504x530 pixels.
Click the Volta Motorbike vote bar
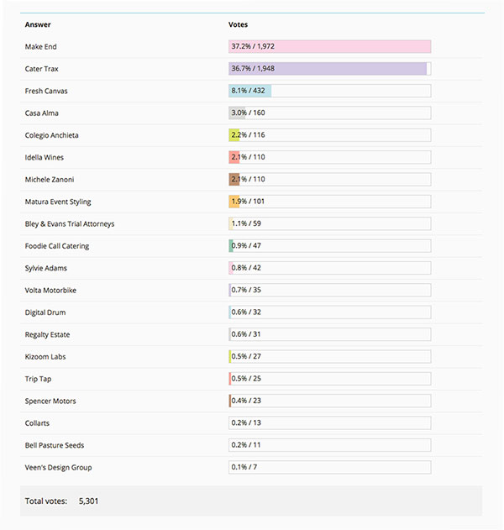click(x=329, y=290)
